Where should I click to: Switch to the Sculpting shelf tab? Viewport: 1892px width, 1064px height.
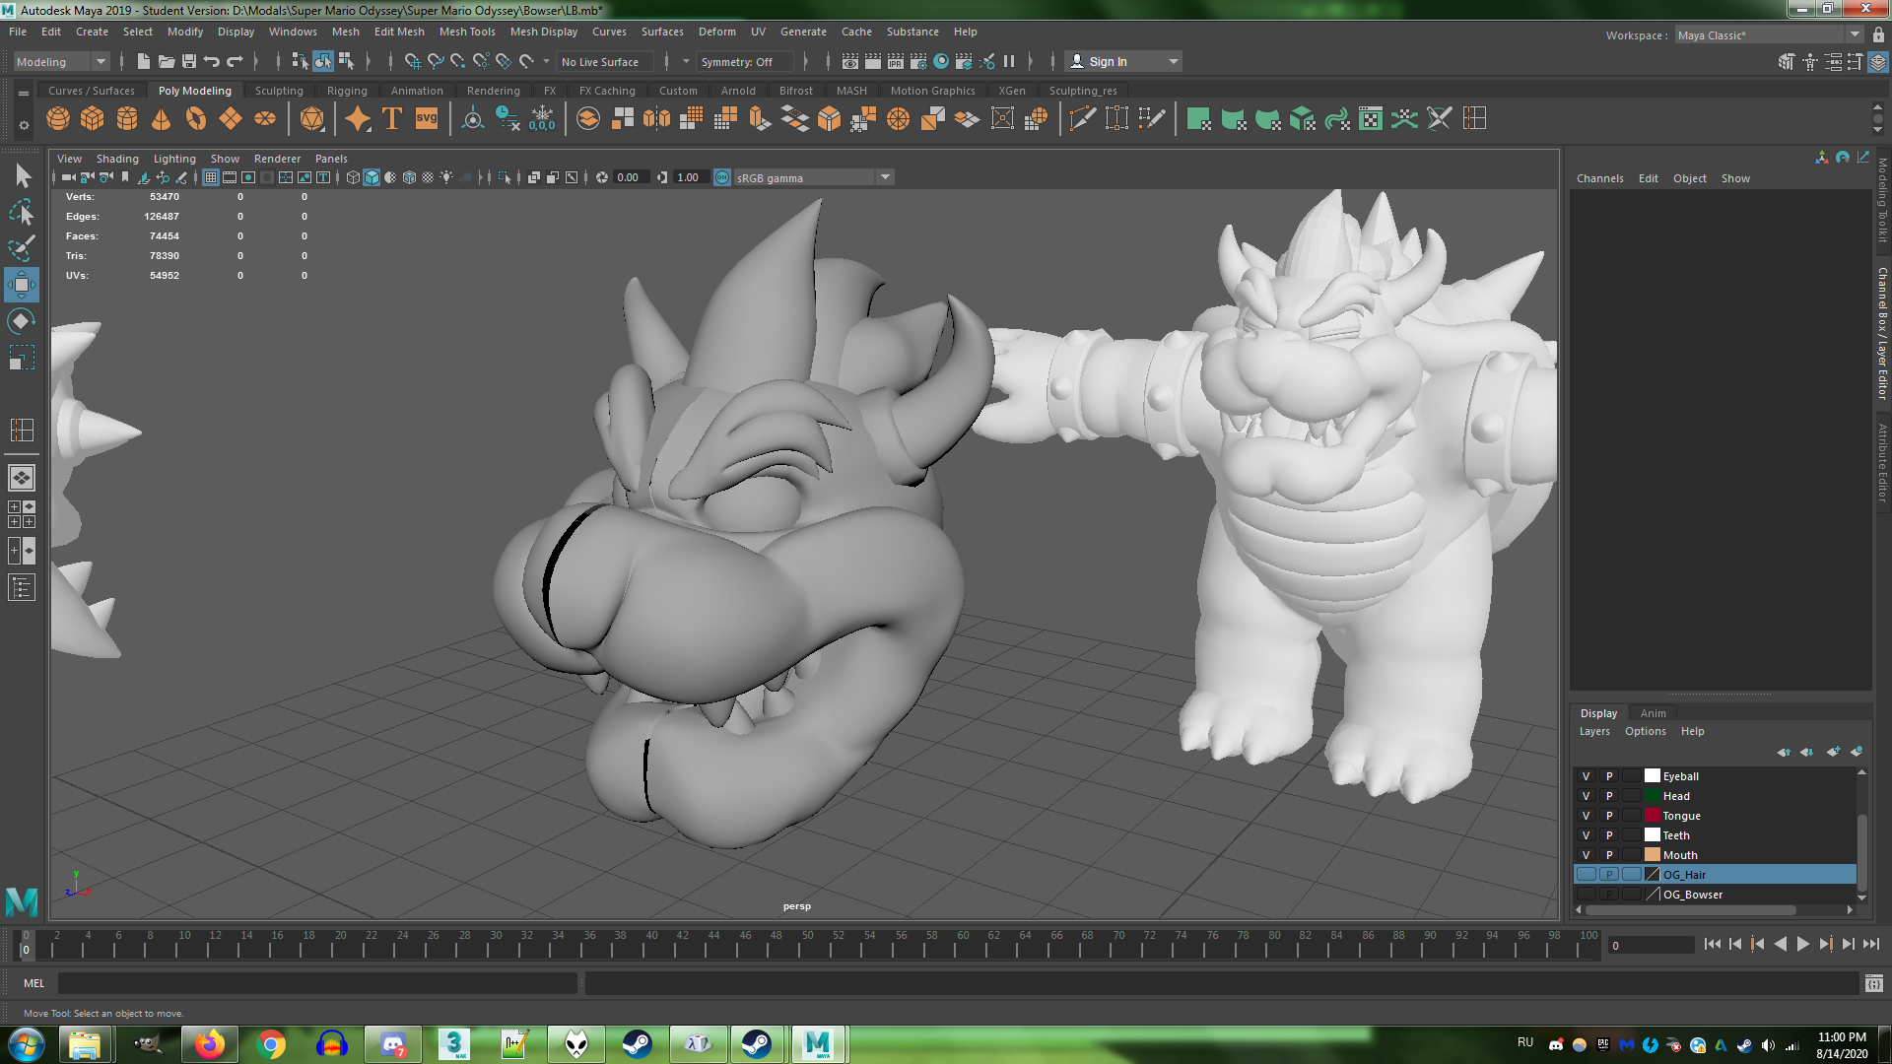pos(279,91)
